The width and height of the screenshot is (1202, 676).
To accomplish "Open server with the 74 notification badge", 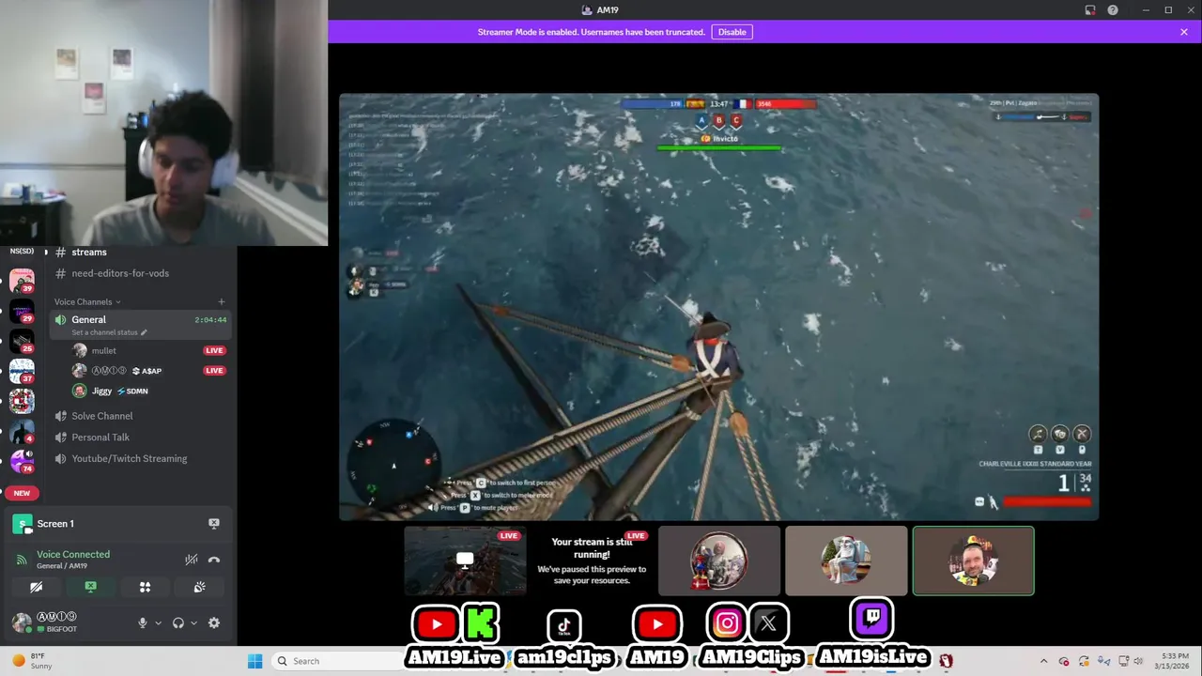I will tap(22, 461).
